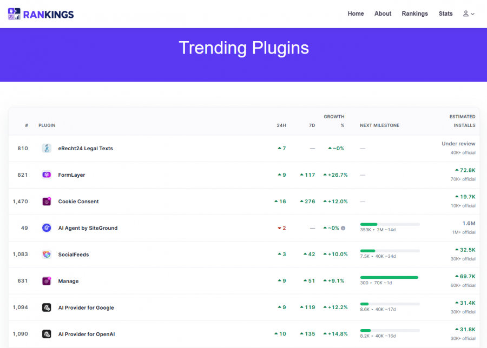Click the 1.6M installs value

pos(469,223)
